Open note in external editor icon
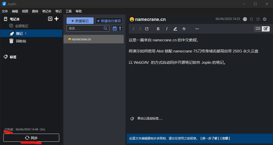Screen dimensions: 273x145 [147, 29]
